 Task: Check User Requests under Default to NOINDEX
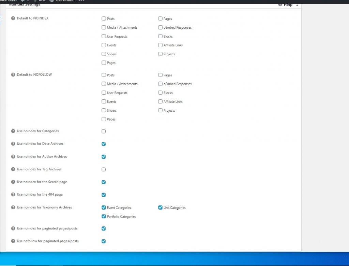pos(104,36)
